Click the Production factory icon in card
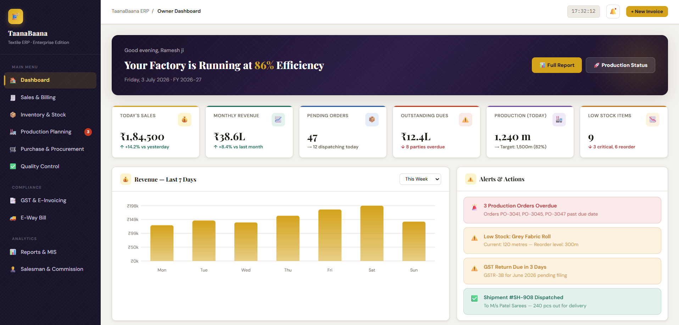The width and height of the screenshot is (679, 325). (559, 120)
